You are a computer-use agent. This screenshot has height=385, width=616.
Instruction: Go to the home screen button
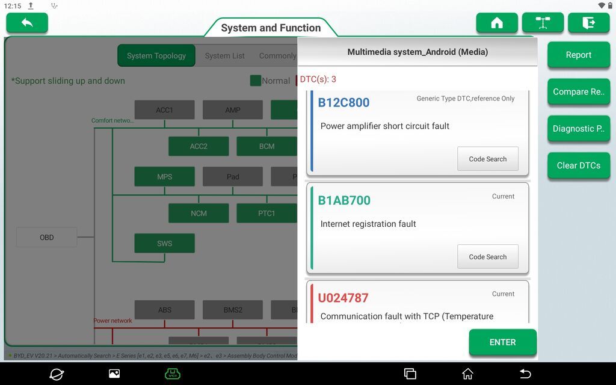coord(497,23)
